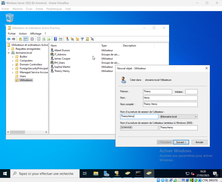Click the green Refresh toolbar icon

point(44,39)
